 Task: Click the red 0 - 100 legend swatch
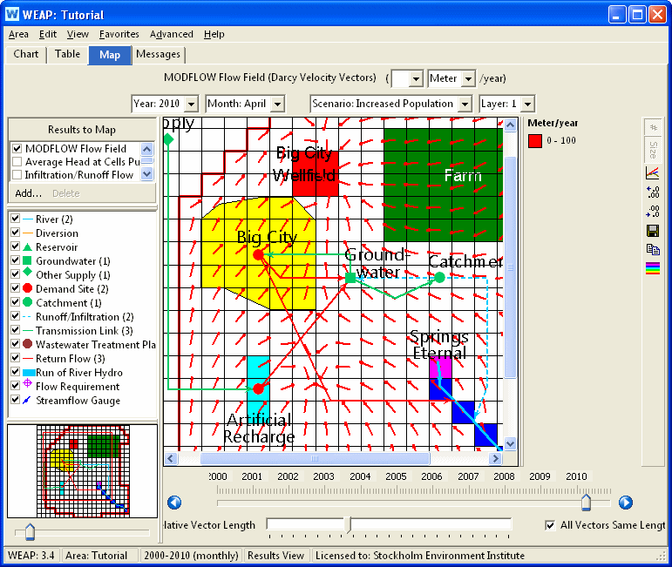[x=535, y=140]
